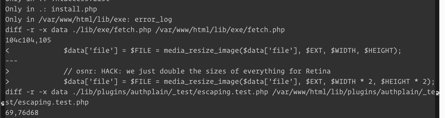Click the wrap continuation marker before 'st/escaping.test.php'
Viewport: 445px width, 118px height.
tap(3, 103)
